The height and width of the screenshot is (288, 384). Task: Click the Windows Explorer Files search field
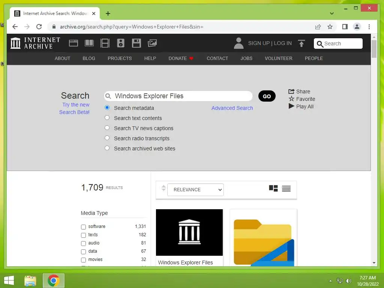coord(178,96)
